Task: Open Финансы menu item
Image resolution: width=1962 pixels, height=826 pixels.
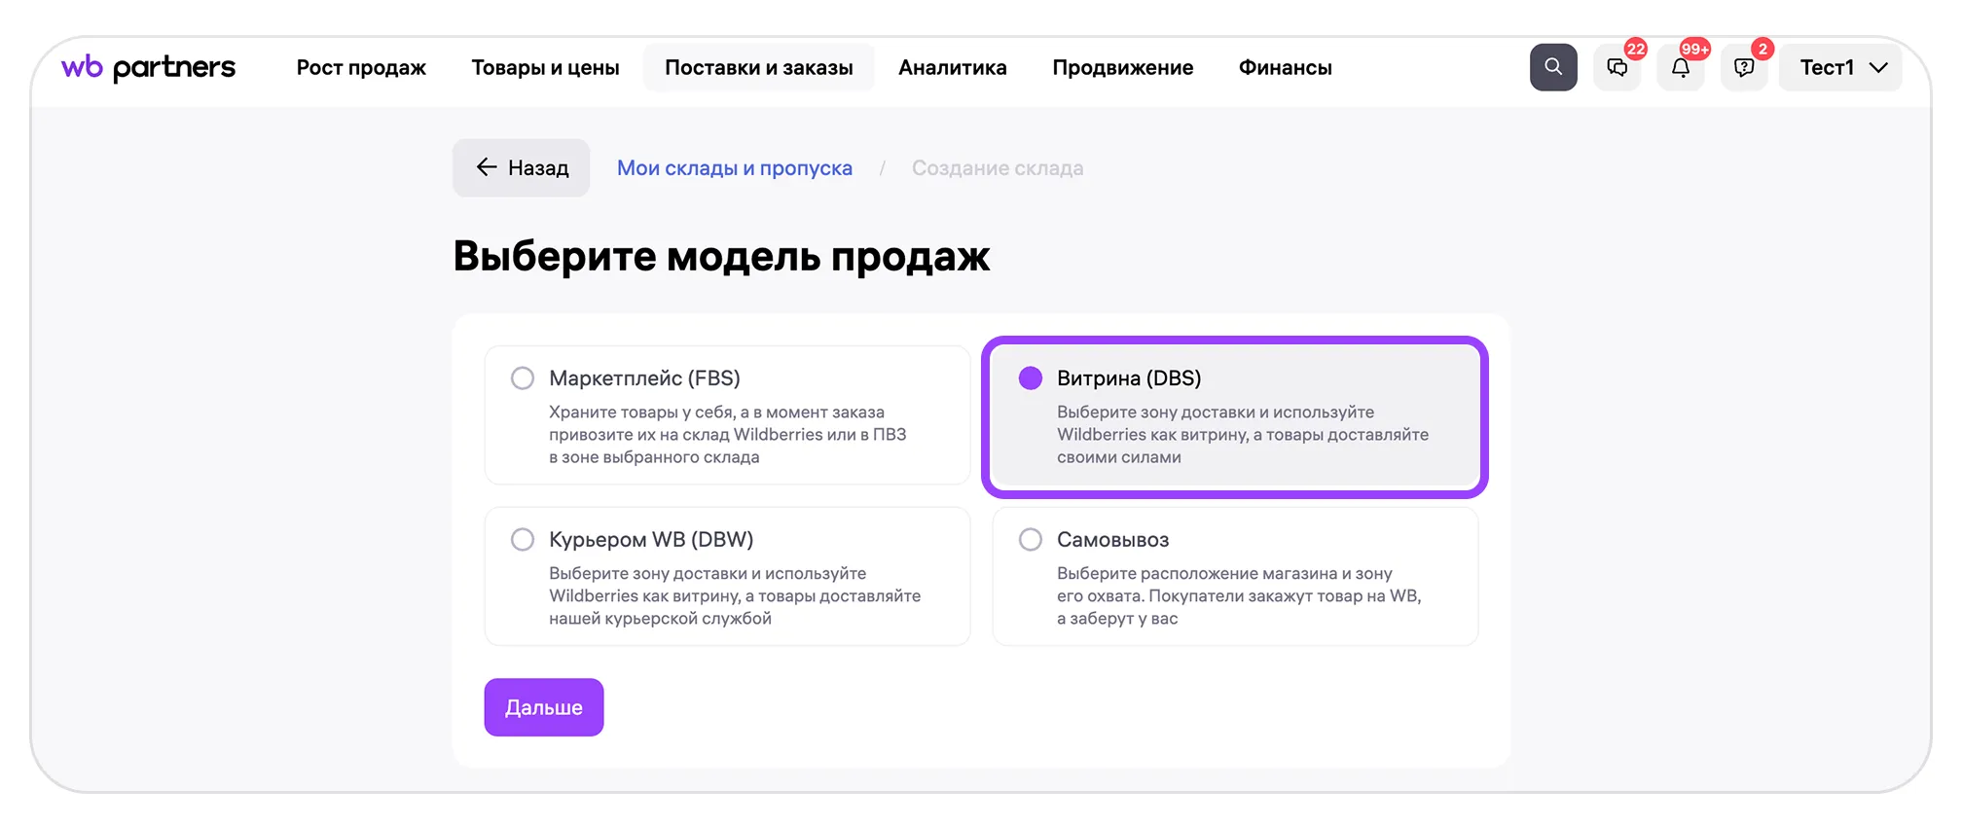Action: click(1285, 68)
